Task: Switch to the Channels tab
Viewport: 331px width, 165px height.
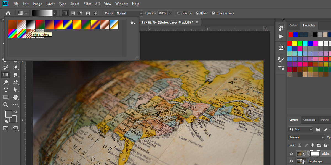Action: (x=309, y=120)
